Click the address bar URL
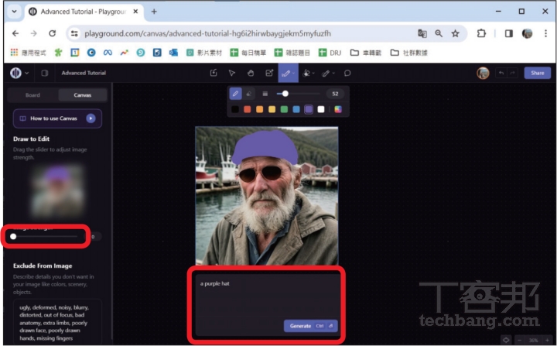The height and width of the screenshot is (346, 557). tap(207, 33)
